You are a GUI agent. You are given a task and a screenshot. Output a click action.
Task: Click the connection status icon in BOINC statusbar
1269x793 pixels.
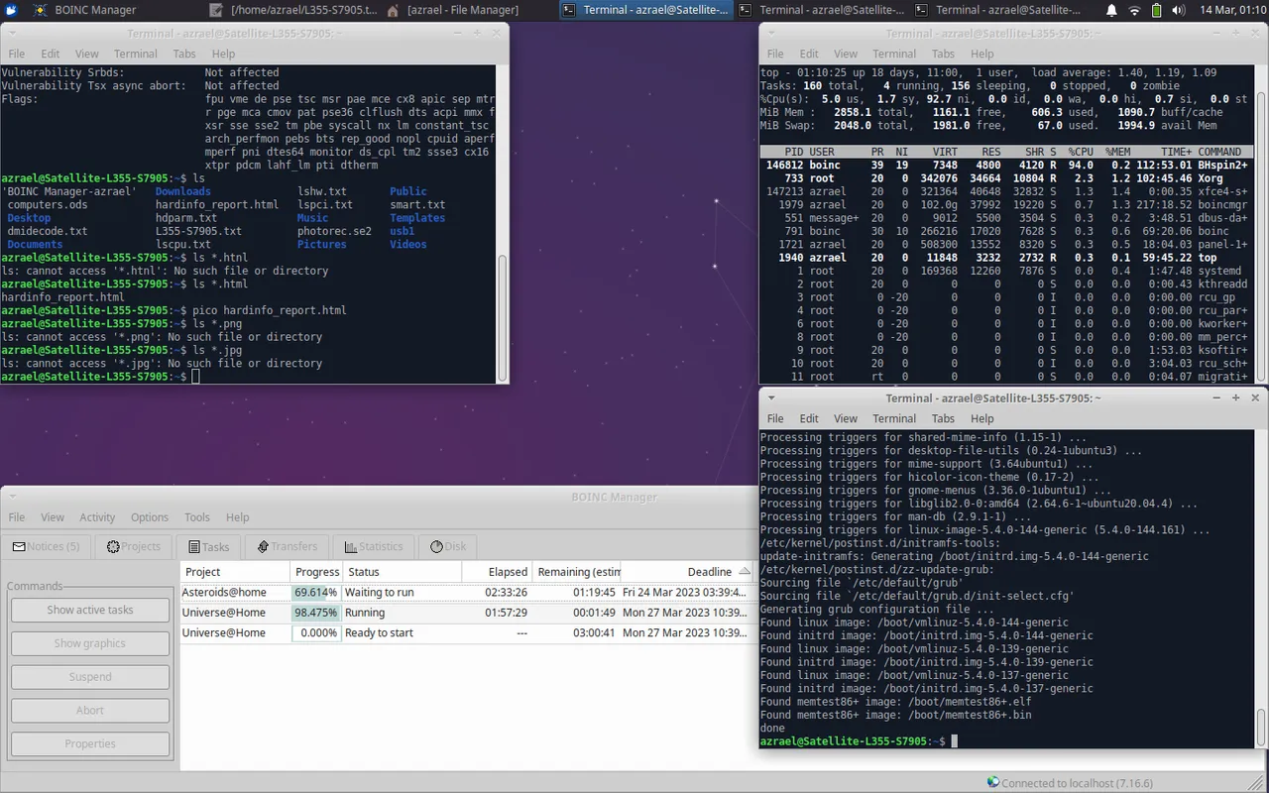(993, 783)
